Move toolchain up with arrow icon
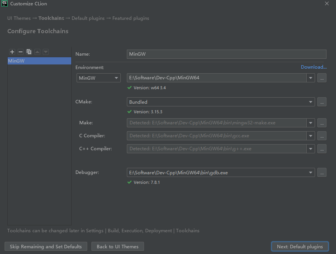 pos(37,52)
